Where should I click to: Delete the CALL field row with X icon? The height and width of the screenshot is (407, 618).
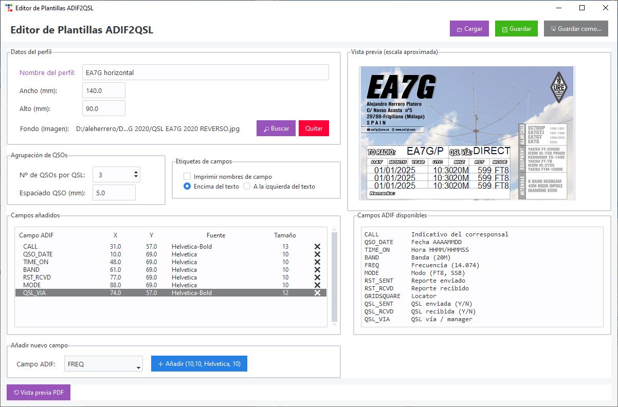tap(317, 247)
